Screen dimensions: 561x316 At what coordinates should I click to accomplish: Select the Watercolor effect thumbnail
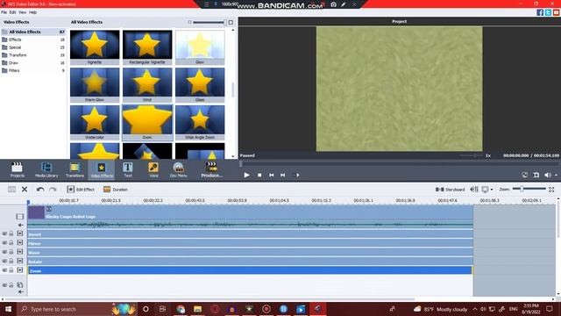(x=95, y=123)
